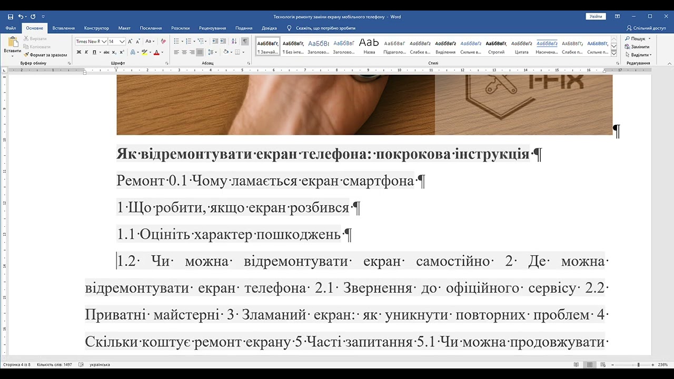Click the Clear All Formatting icon
Screen dimensions: 674x379
163,41
